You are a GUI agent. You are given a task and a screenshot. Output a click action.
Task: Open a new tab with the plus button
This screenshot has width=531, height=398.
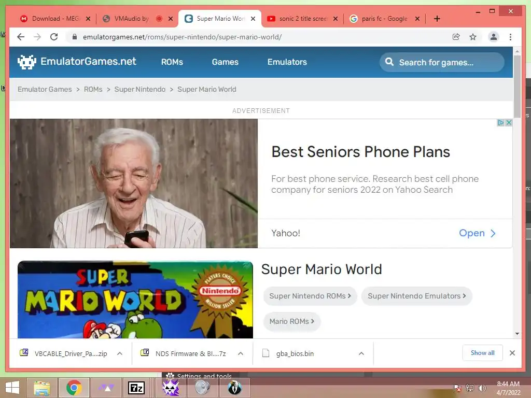point(437,19)
